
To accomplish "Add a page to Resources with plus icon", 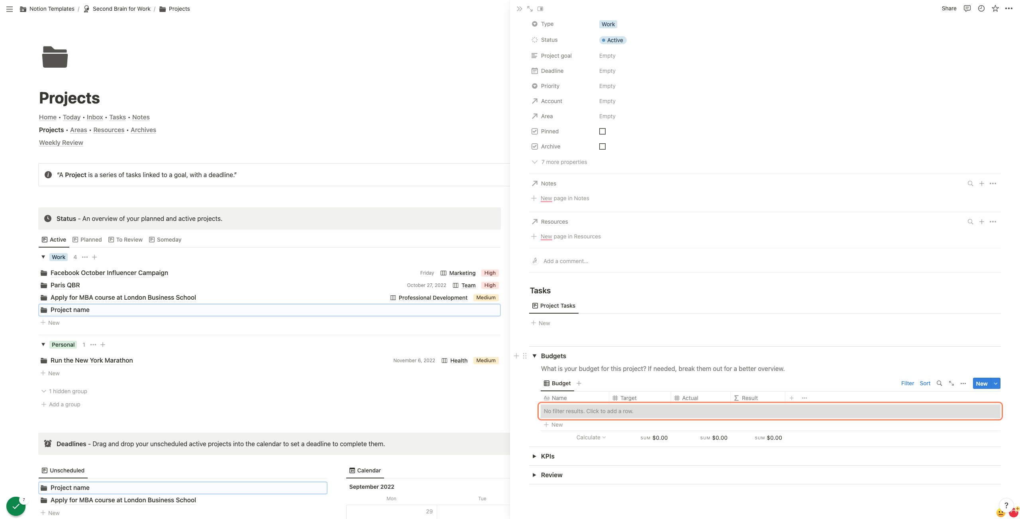I will [x=982, y=222].
